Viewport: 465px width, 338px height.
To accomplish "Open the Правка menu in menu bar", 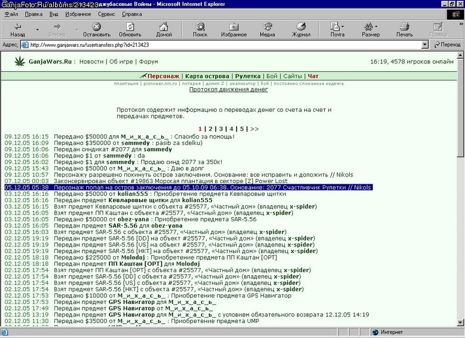I will pyautogui.click(x=33, y=14).
